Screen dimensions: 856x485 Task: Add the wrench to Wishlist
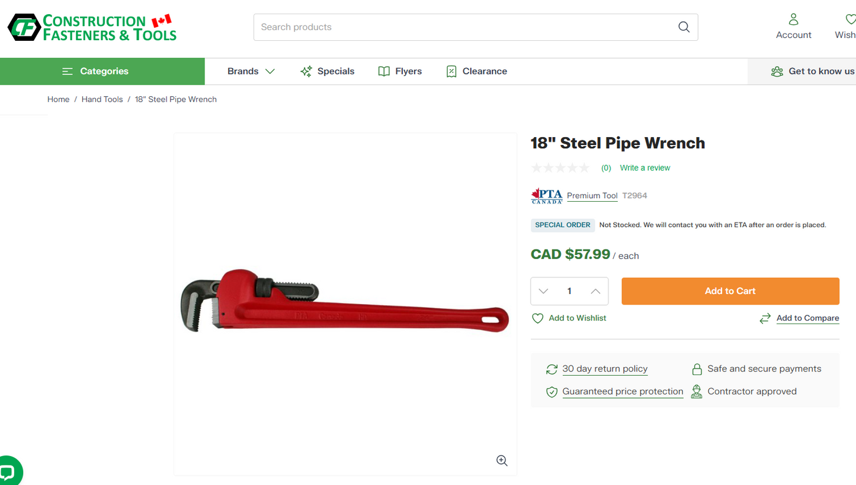point(569,318)
